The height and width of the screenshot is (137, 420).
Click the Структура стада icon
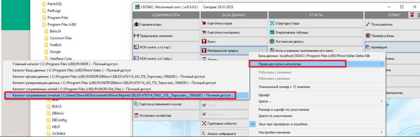pyautogui.click(x=272, y=23)
